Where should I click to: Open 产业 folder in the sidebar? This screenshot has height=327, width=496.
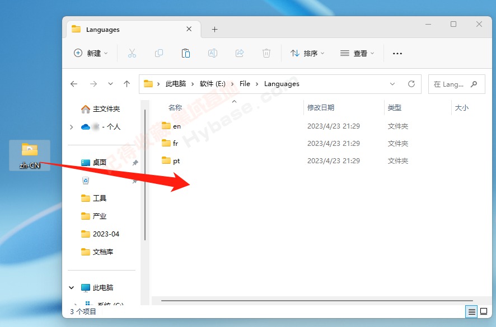[93, 216]
